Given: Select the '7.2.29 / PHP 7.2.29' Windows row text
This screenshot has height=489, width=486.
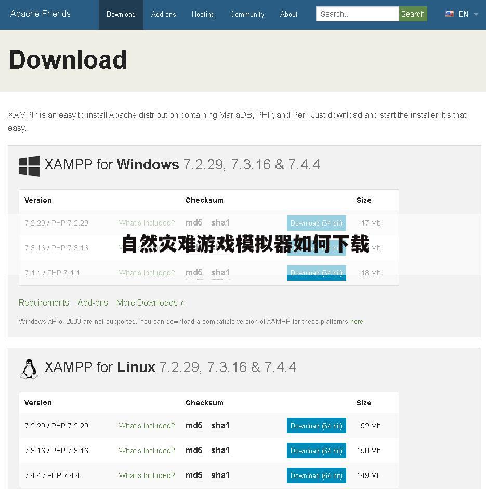Looking at the screenshot, I should click(57, 223).
